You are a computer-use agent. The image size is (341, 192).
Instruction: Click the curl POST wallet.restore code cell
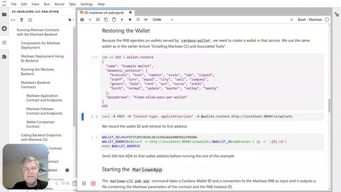point(212,116)
